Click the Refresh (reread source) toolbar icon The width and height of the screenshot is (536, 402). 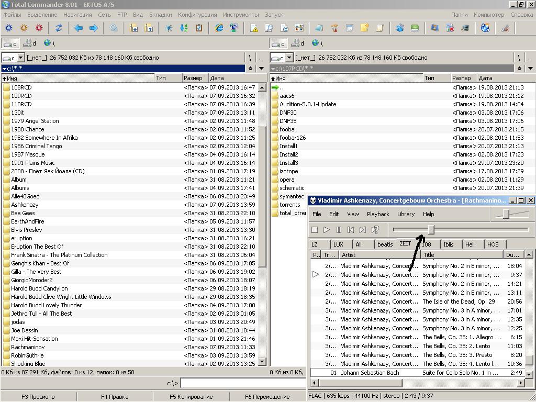click(x=59, y=28)
